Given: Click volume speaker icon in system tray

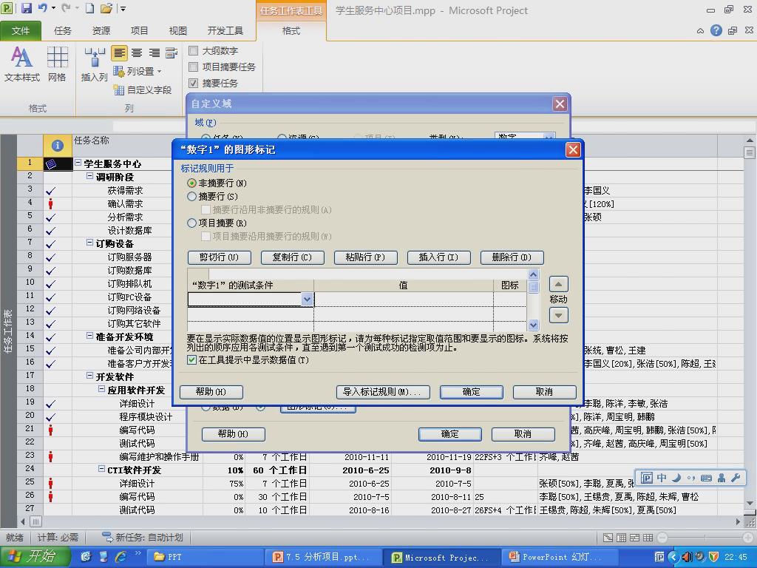Looking at the screenshot, I should coord(687,557).
